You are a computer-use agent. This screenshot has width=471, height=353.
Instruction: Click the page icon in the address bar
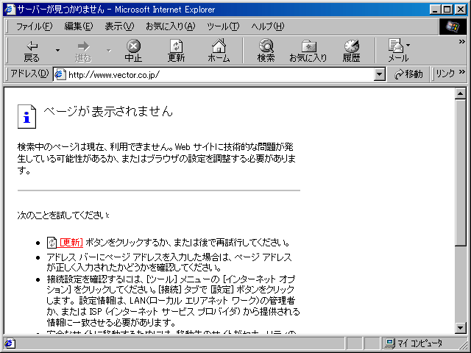(60, 74)
